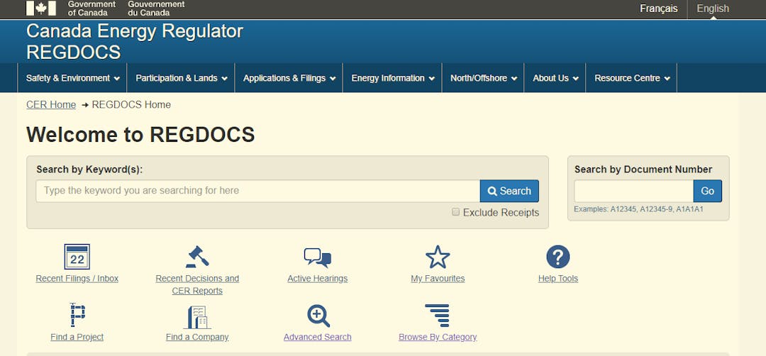Screen dimensions: 766x356
Task: Click the Go button for document number
Action: point(707,191)
